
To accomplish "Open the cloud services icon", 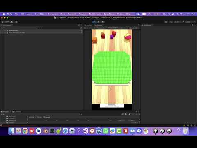I will pyautogui.click(x=12, y=22).
